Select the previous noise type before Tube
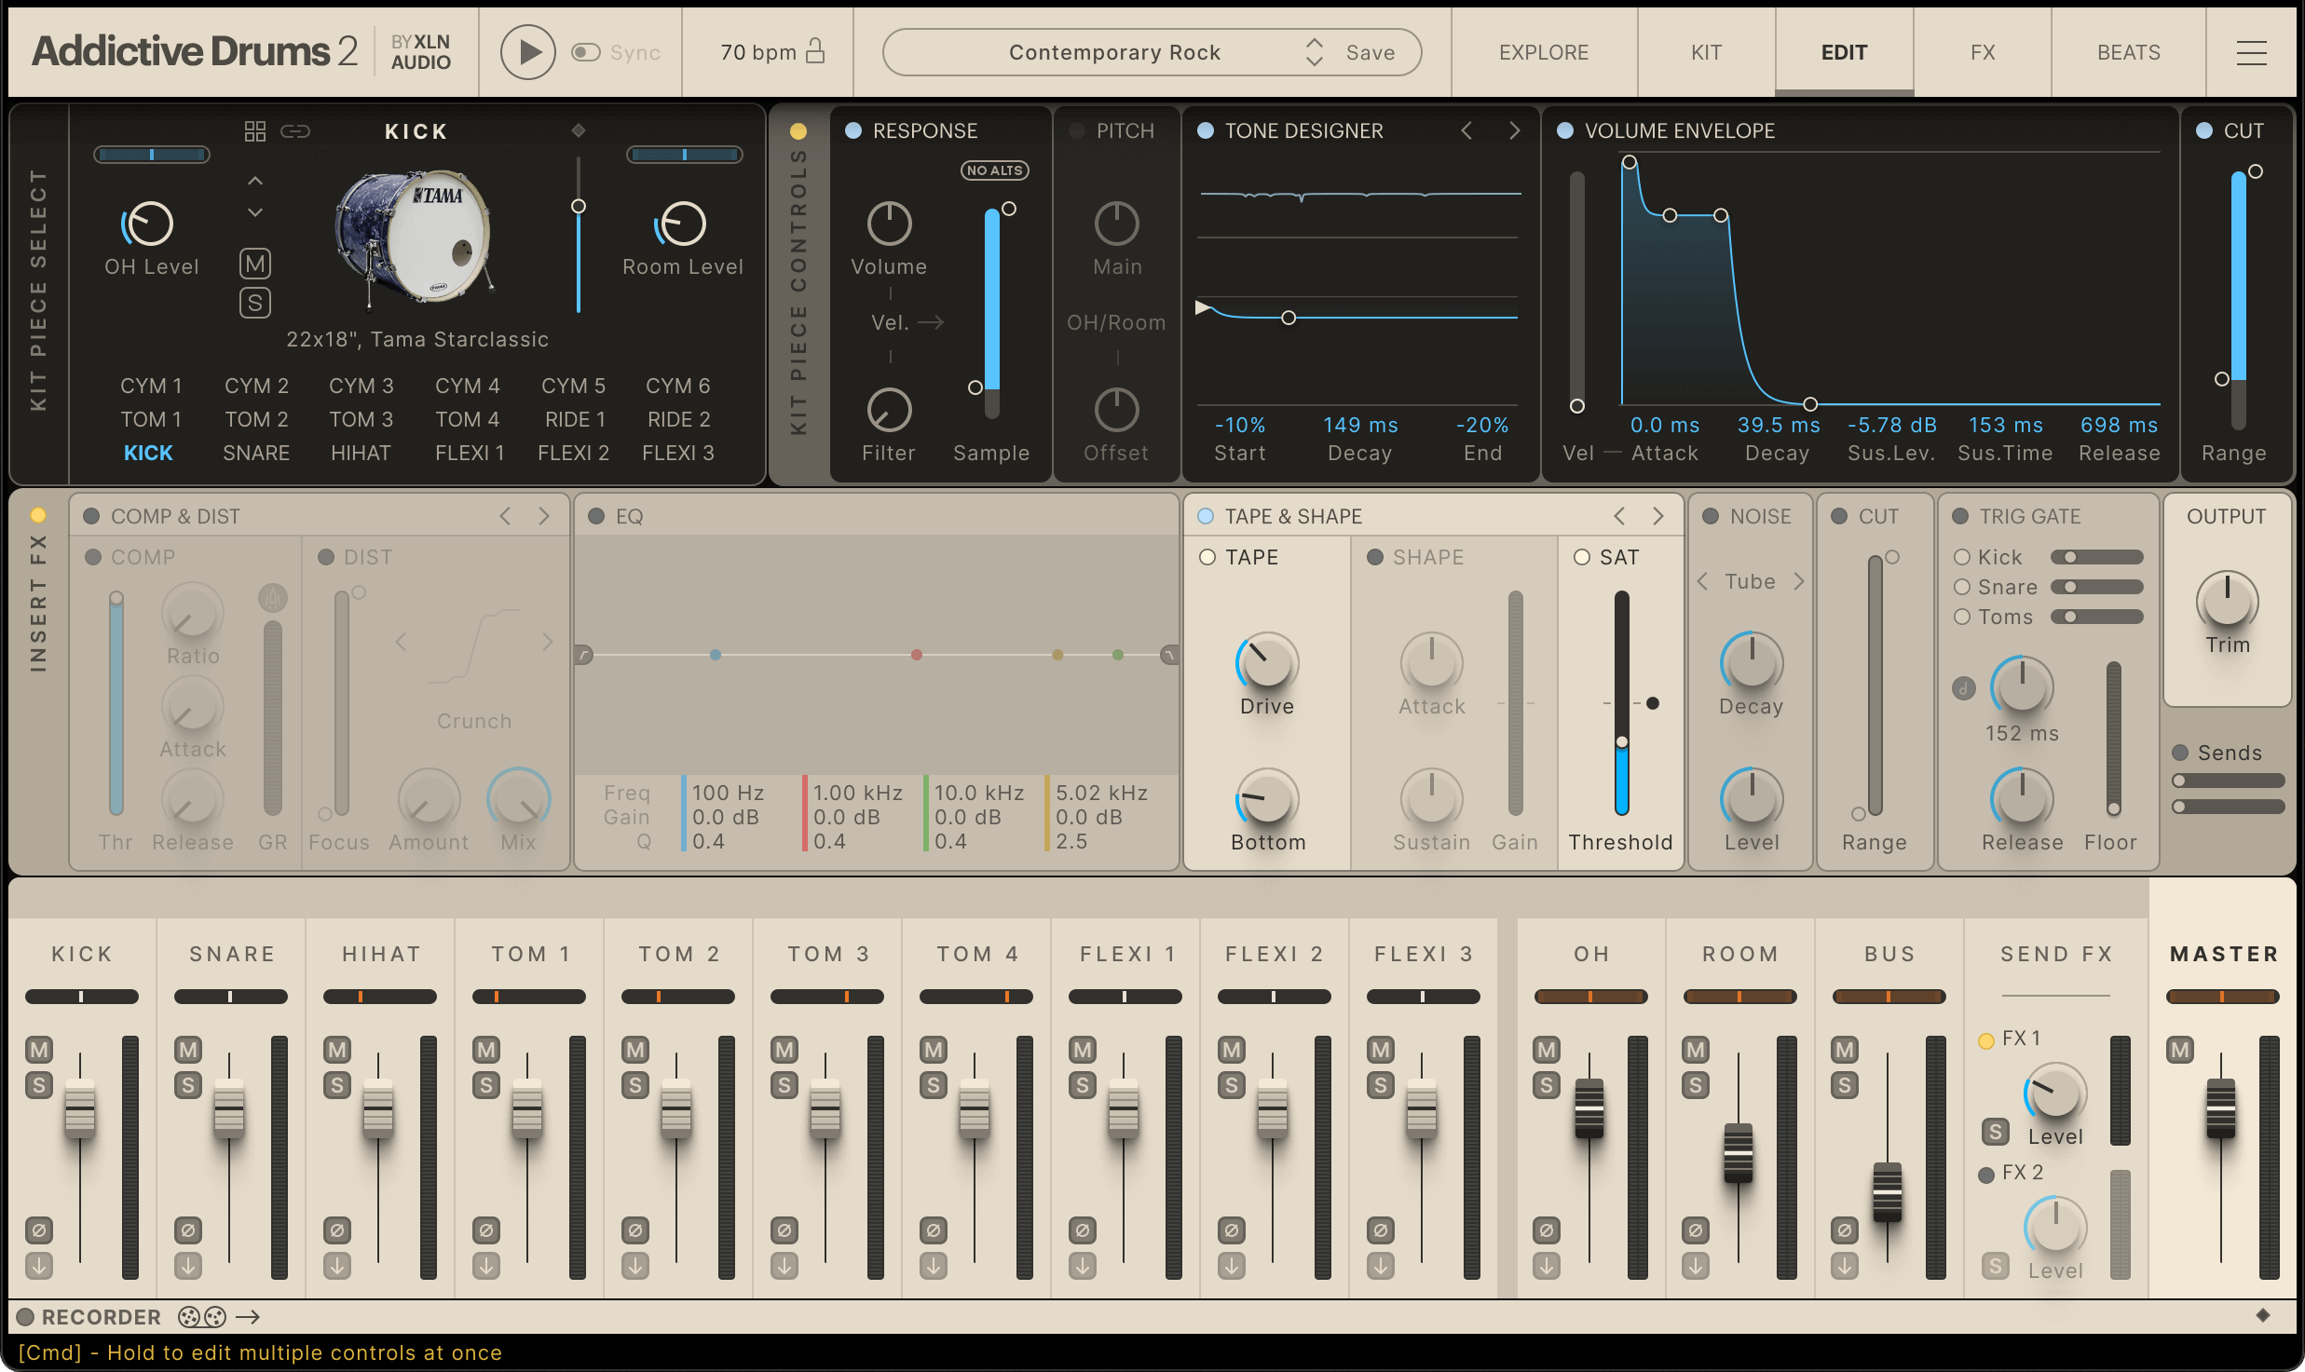The height and width of the screenshot is (1372, 2305). click(1702, 581)
